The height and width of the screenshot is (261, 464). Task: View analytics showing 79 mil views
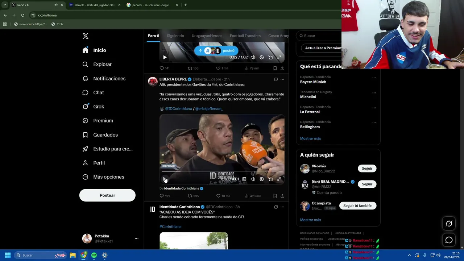[x=251, y=68]
